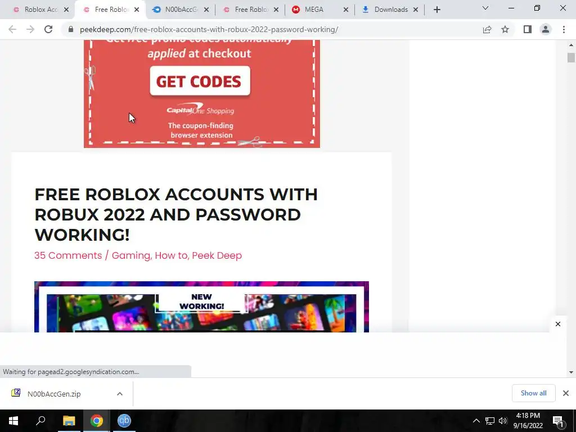The image size is (576, 432).
Task: Open the Chrome profile avatar icon
Action: coord(546,29)
